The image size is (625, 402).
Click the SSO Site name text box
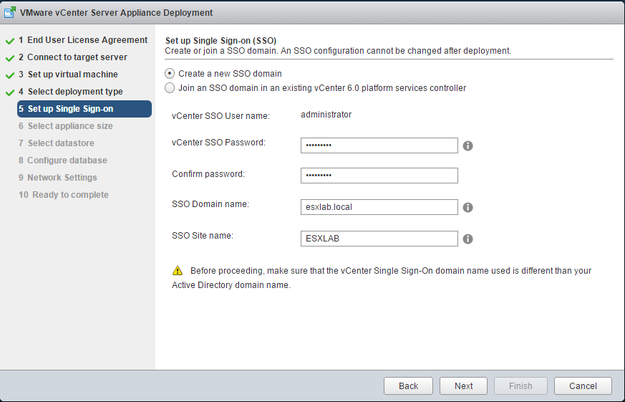coord(379,239)
